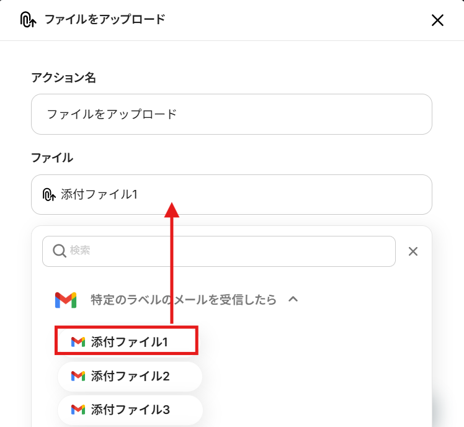This screenshot has width=464, height=427.
Task: Select the 添付ファイル2 option
Action: (130, 376)
